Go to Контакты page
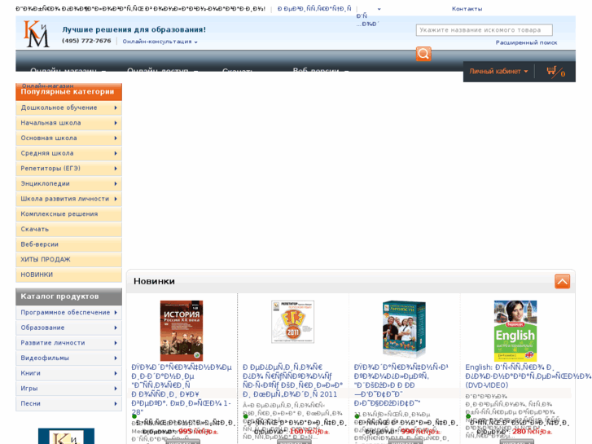 467,9
